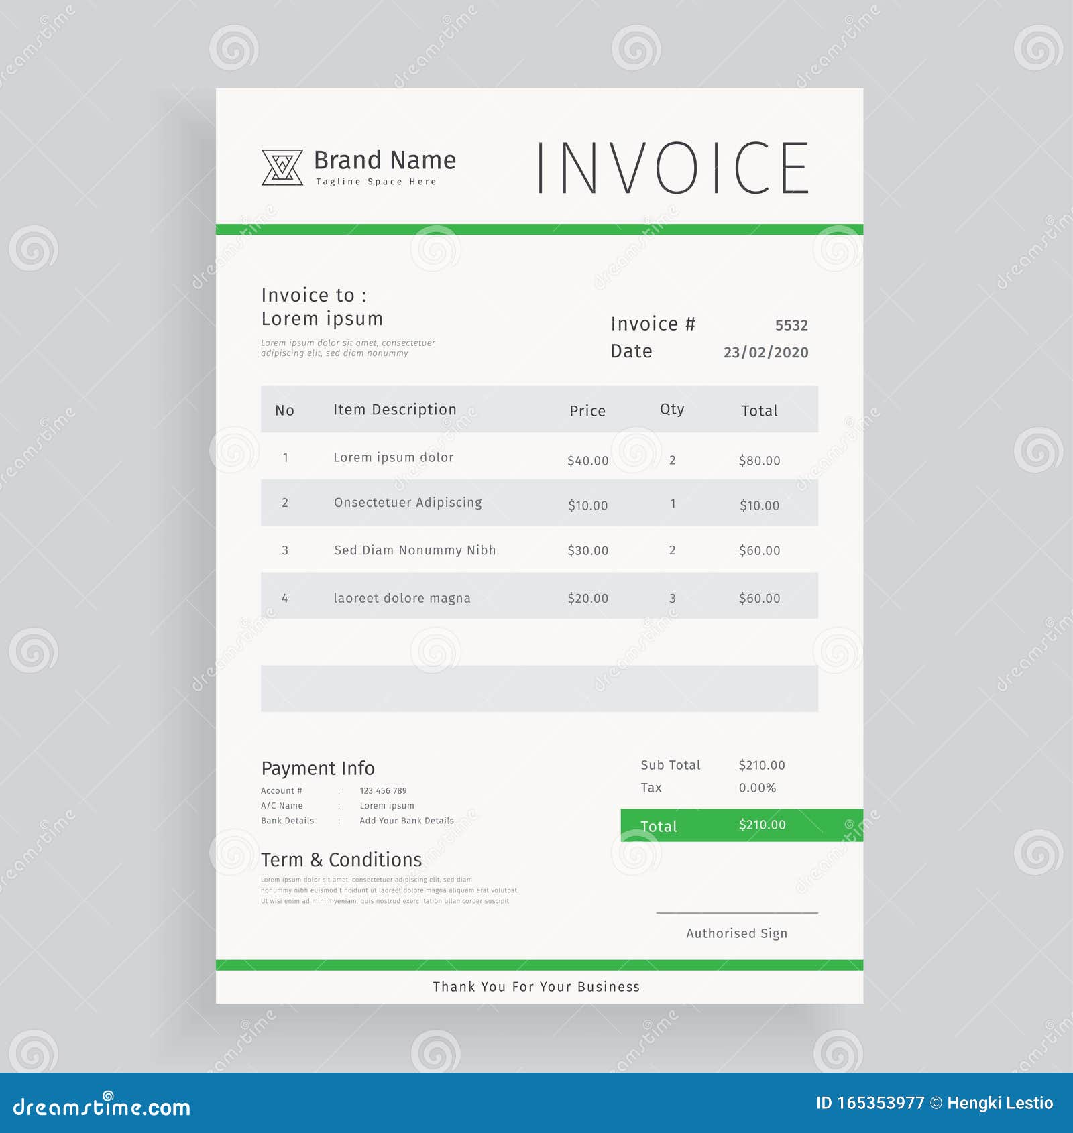Click the Tagline Space Here text

[x=377, y=180]
